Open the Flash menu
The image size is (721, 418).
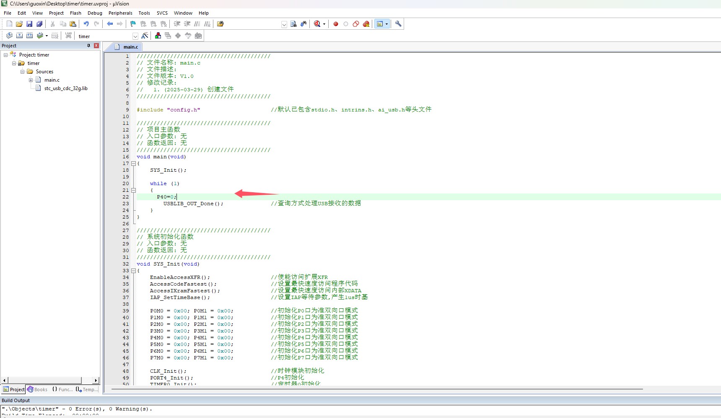pyautogui.click(x=75, y=13)
